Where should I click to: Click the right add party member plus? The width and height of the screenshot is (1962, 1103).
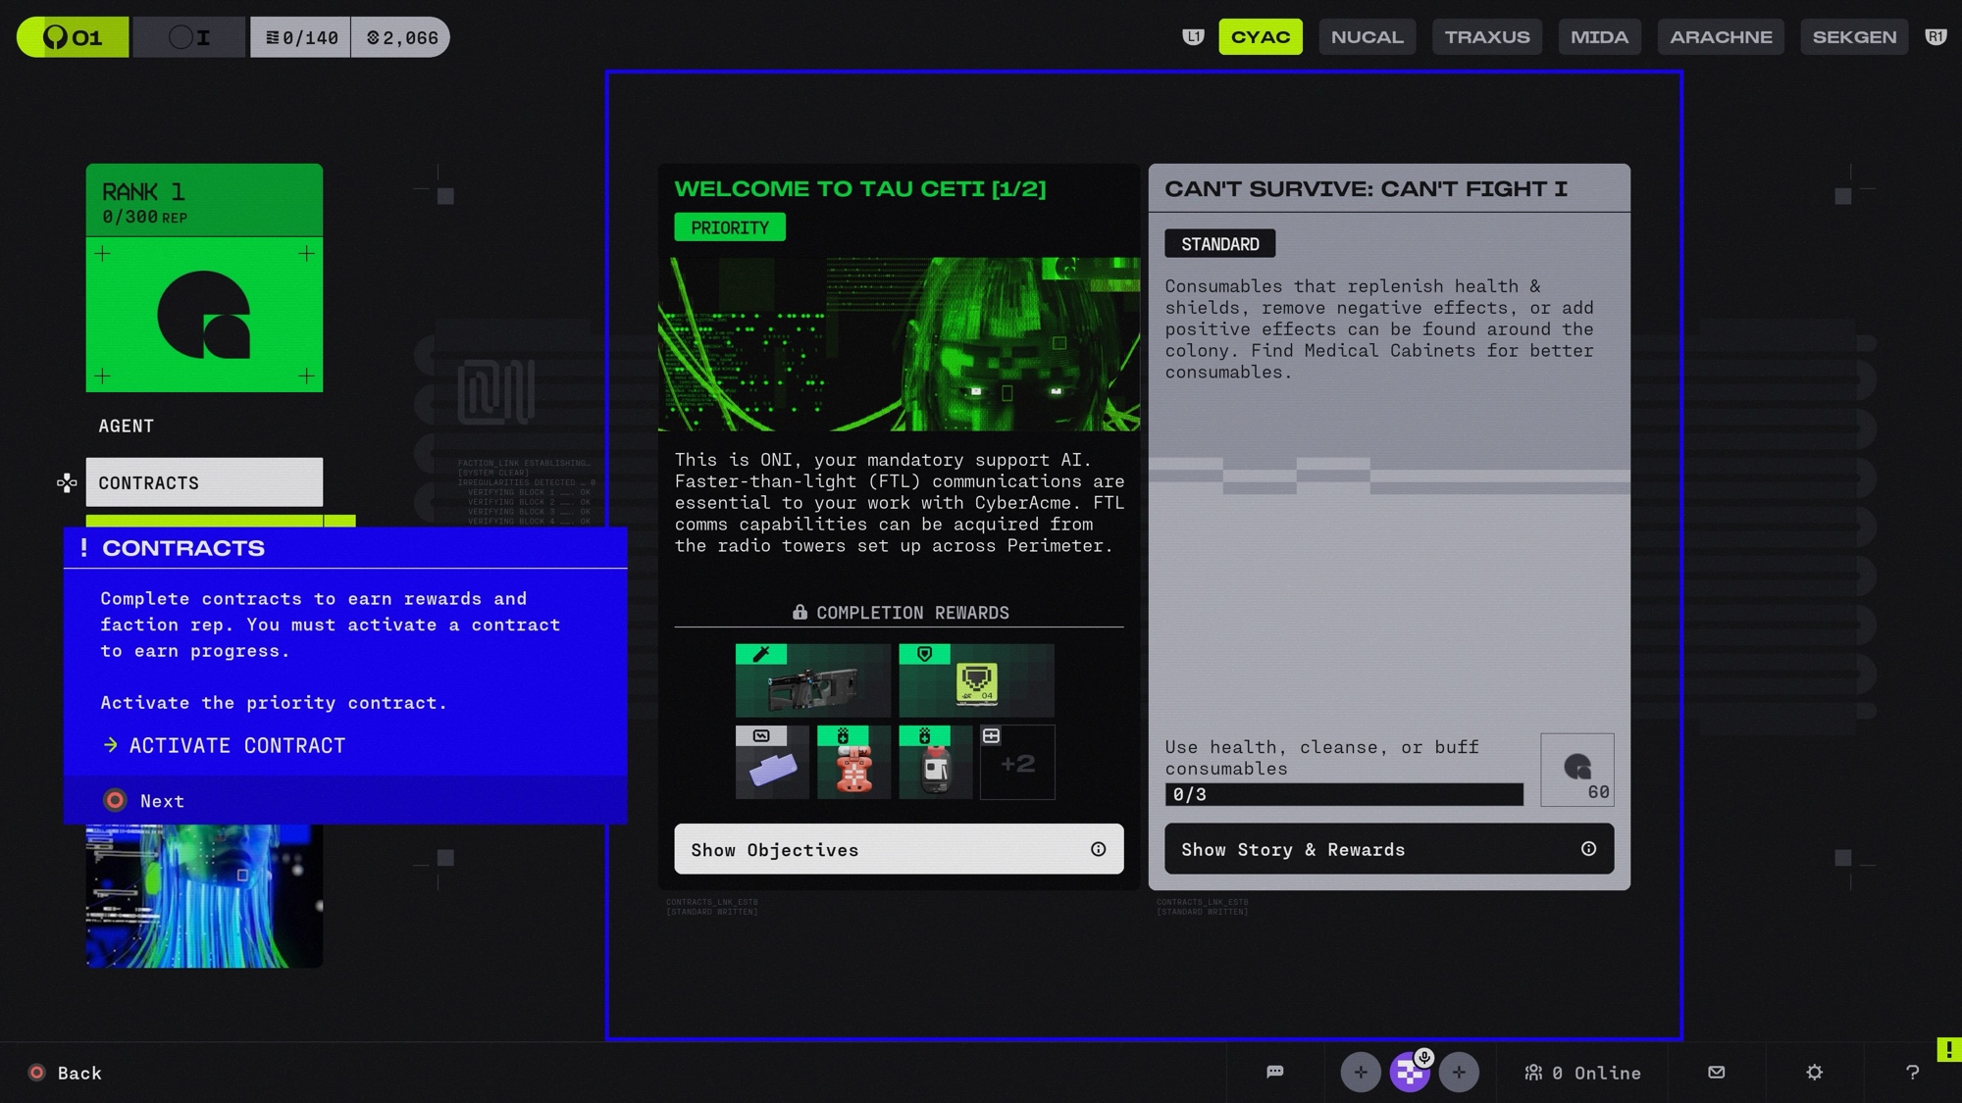pyautogui.click(x=1459, y=1072)
